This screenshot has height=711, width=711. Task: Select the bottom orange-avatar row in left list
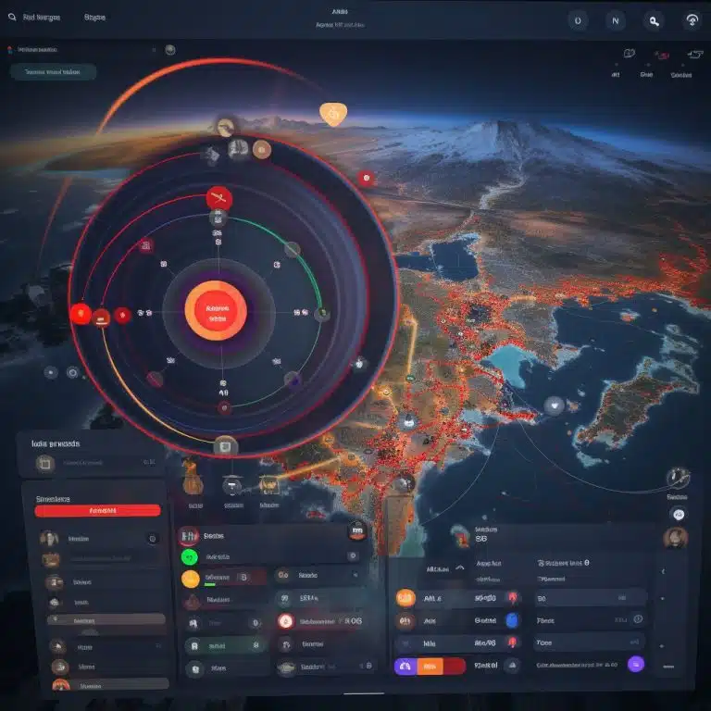(110, 686)
